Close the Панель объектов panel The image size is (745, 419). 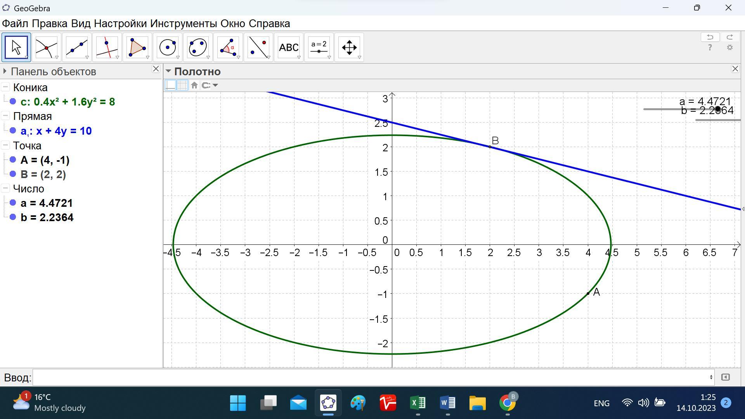click(x=156, y=69)
